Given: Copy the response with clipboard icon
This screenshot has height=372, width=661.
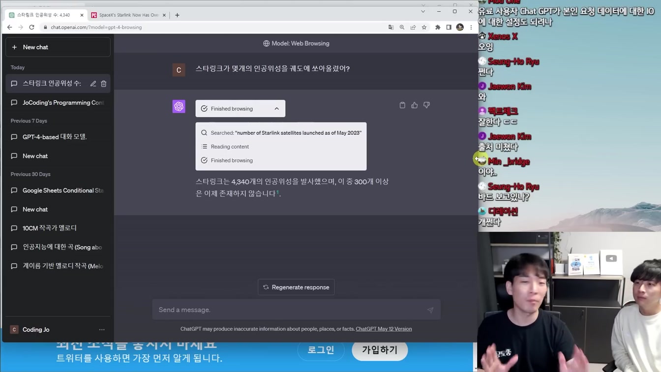Looking at the screenshot, I should pyautogui.click(x=402, y=105).
